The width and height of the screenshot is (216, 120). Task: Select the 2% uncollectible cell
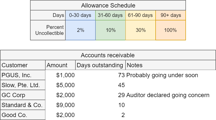(x=80, y=30)
